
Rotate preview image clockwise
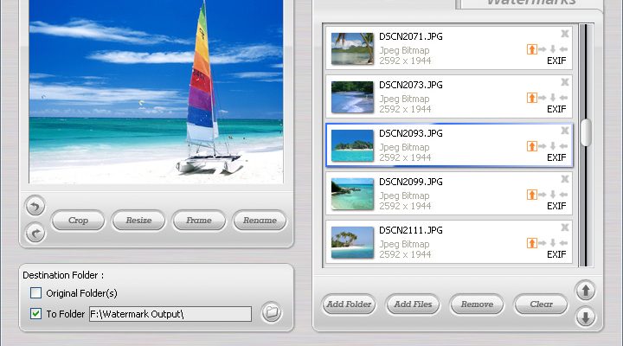point(35,233)
